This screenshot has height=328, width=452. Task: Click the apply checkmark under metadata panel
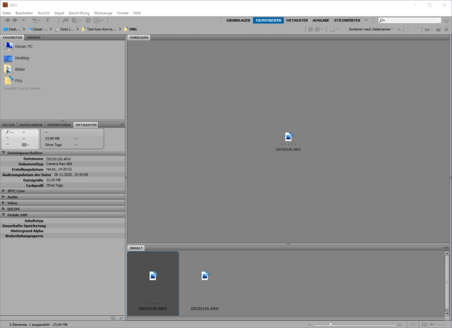click(121, 318)
